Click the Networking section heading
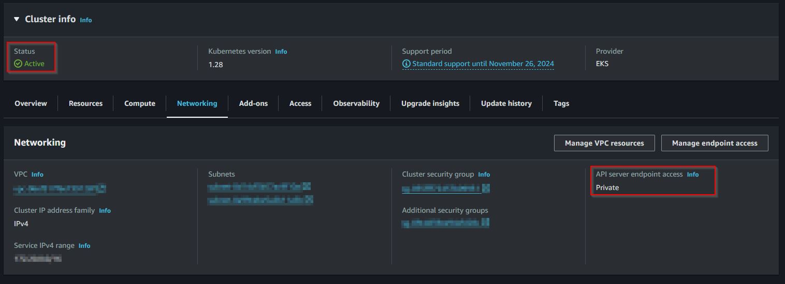Image resolution: width=785 pixels, height=284 pixels. pyautogui.click(x=40, y=143)
